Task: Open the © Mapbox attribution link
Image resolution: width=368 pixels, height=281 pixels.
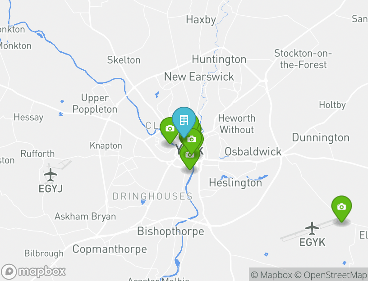Action: click(271, 275)
